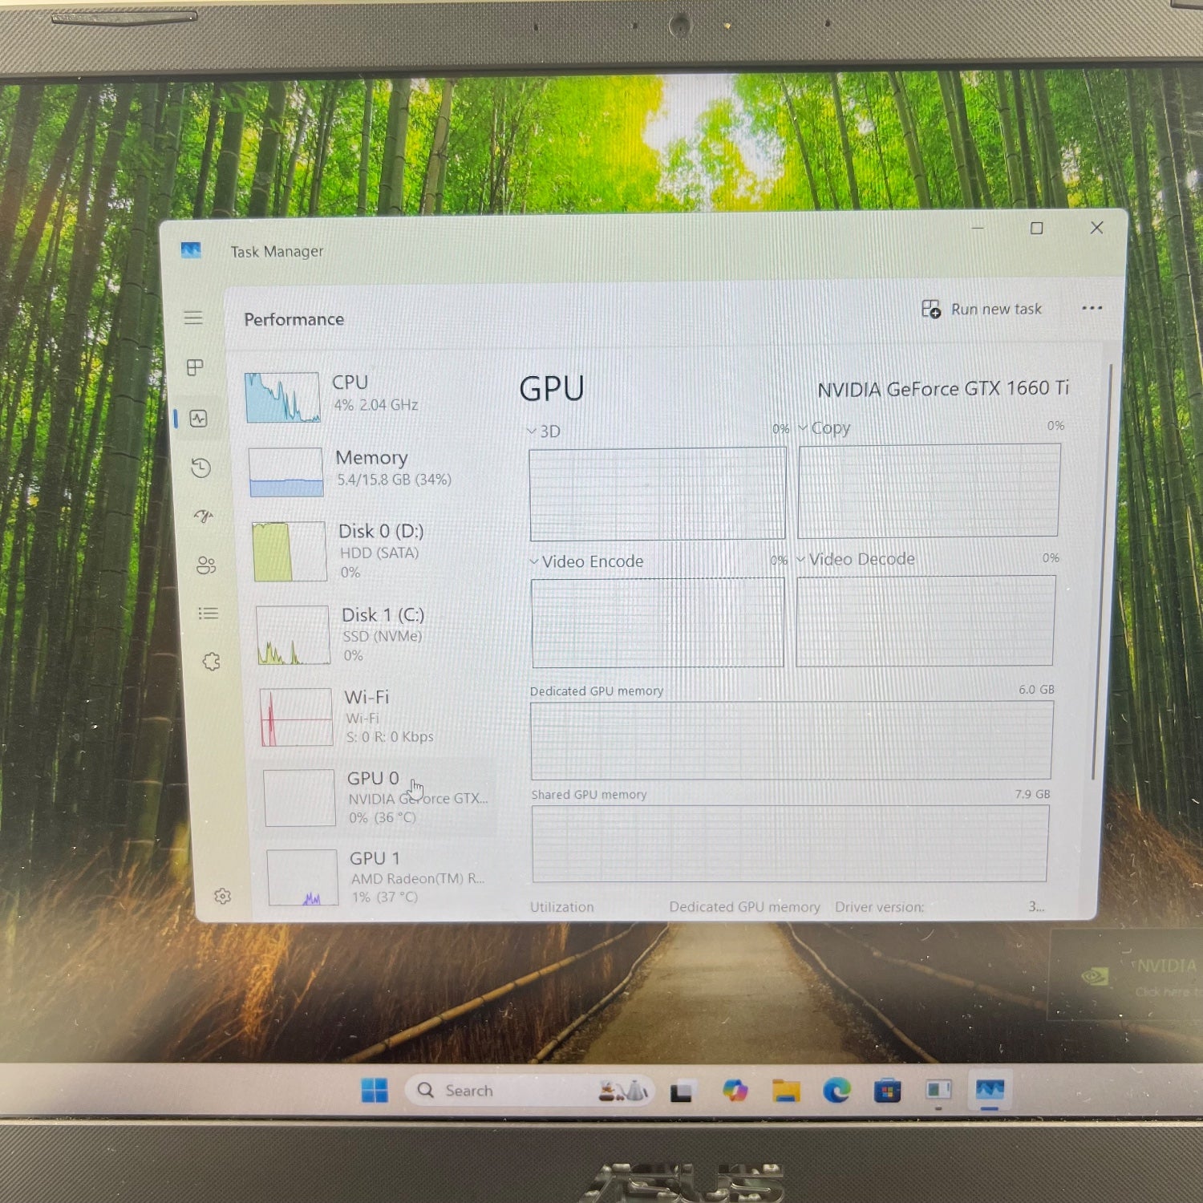Expand the Video Encode engine dropdown
This screenshot has height=1203, width=1203.
(587, 561)
